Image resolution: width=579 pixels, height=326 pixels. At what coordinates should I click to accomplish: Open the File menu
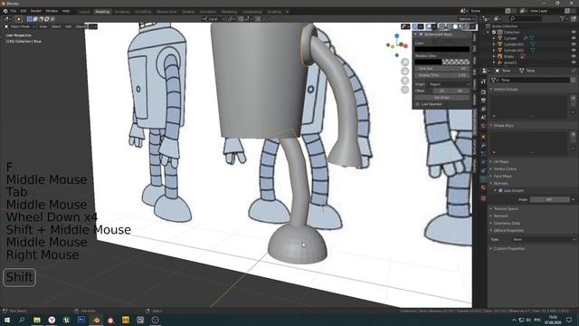[x=14, y=11]
